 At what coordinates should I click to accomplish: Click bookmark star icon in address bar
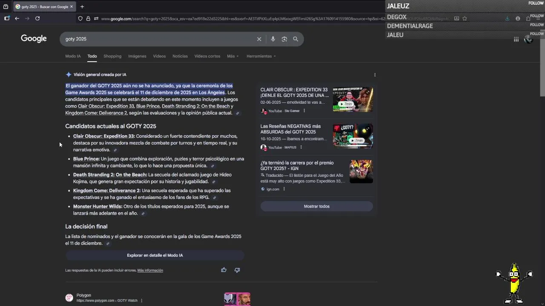coord(465,18)
